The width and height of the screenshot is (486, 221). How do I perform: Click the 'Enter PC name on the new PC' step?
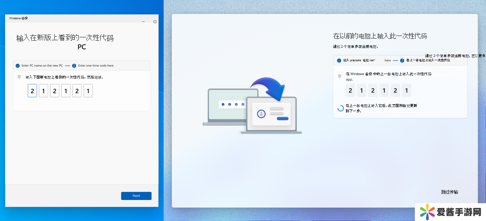(42, 65)
